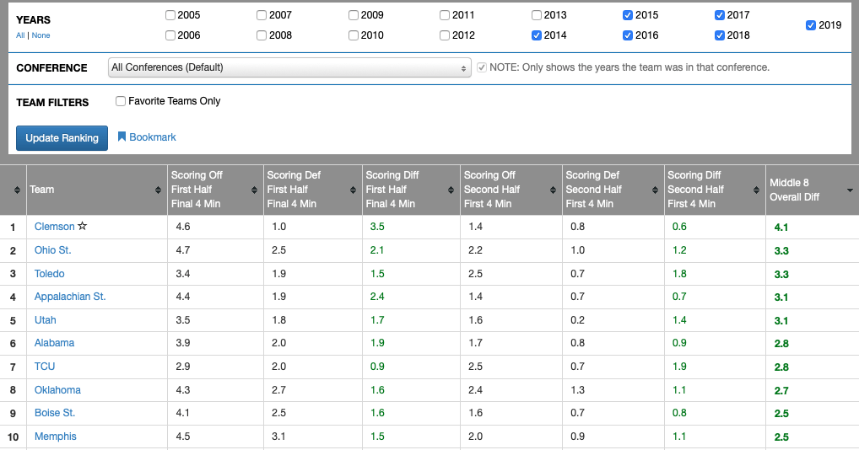Screen dimensions: 859x450
Task: Click Boise St.'s 4.1 scoring off value
Action: 183,413
